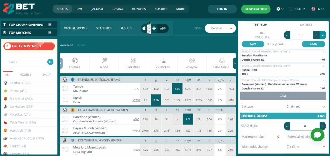Open the live chat bubble
The height and width of the screenshot is (156, 330).
click(317, 135)
